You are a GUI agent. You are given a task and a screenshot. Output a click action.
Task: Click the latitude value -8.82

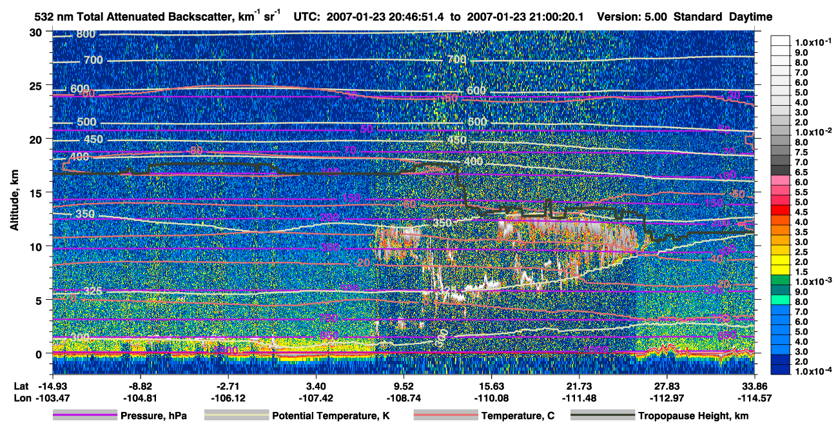pos(141,386)
